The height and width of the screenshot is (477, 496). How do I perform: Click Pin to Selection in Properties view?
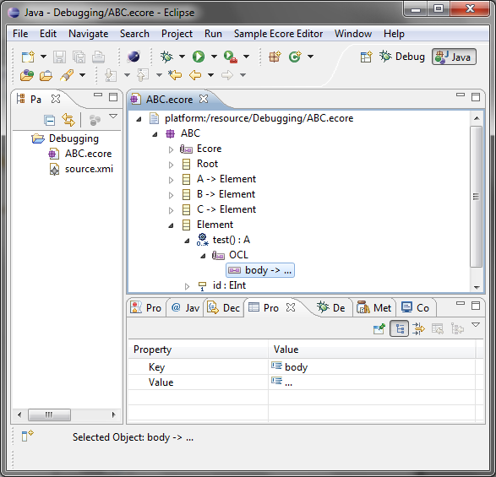(379, 328)
